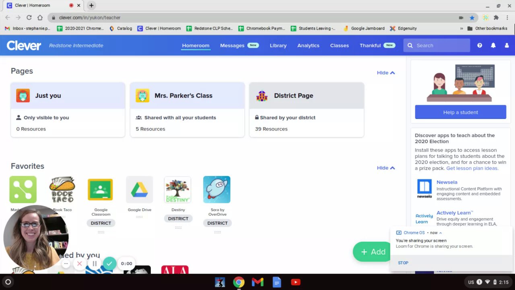Open the Newsela app icon

point(424,189)
